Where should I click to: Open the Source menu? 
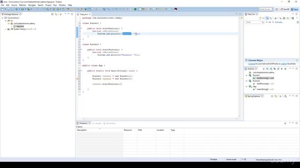click(14, 5)
